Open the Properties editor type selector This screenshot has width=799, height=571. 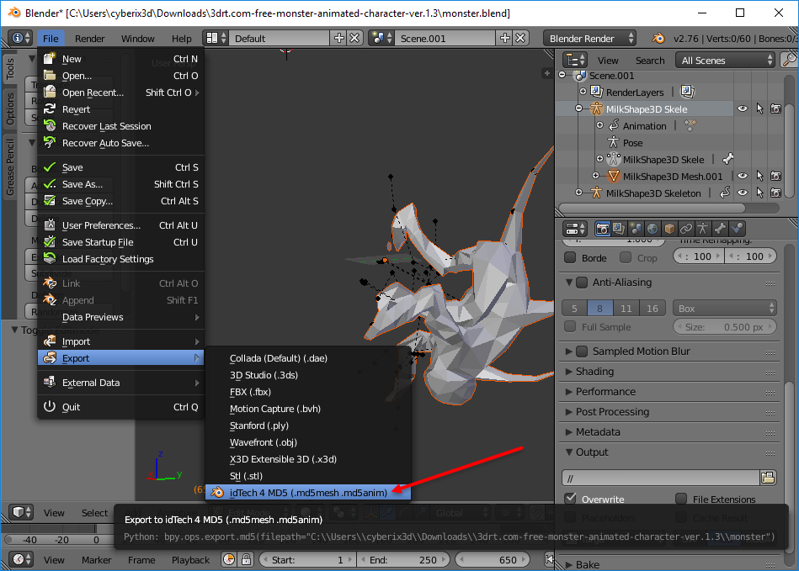[x=576, y=229]
